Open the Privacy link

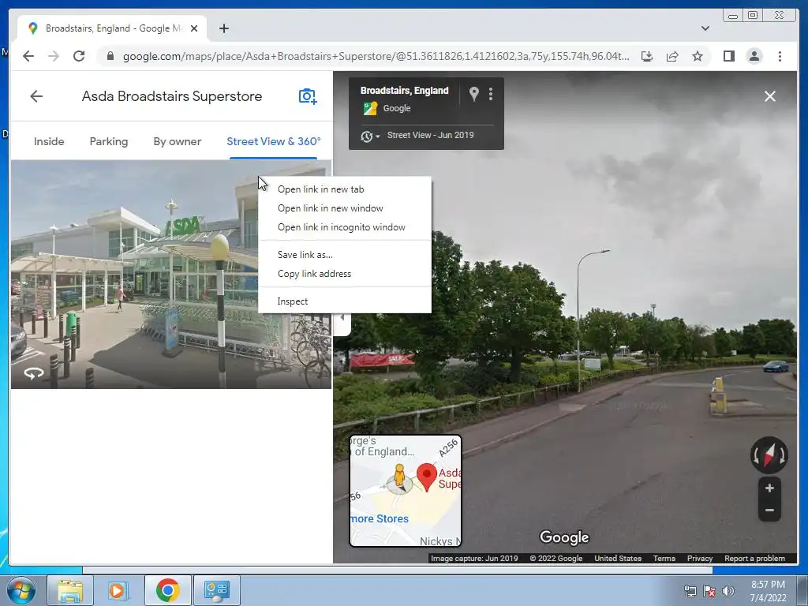pyautogui.click(x=700, y=558)
